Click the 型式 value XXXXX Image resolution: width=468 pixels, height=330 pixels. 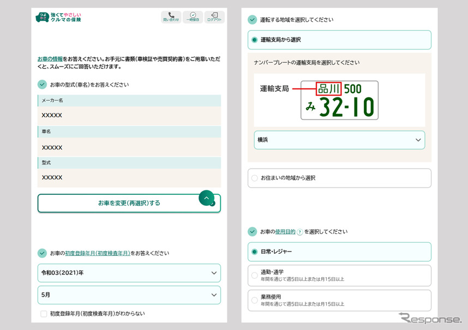(52, 177)
